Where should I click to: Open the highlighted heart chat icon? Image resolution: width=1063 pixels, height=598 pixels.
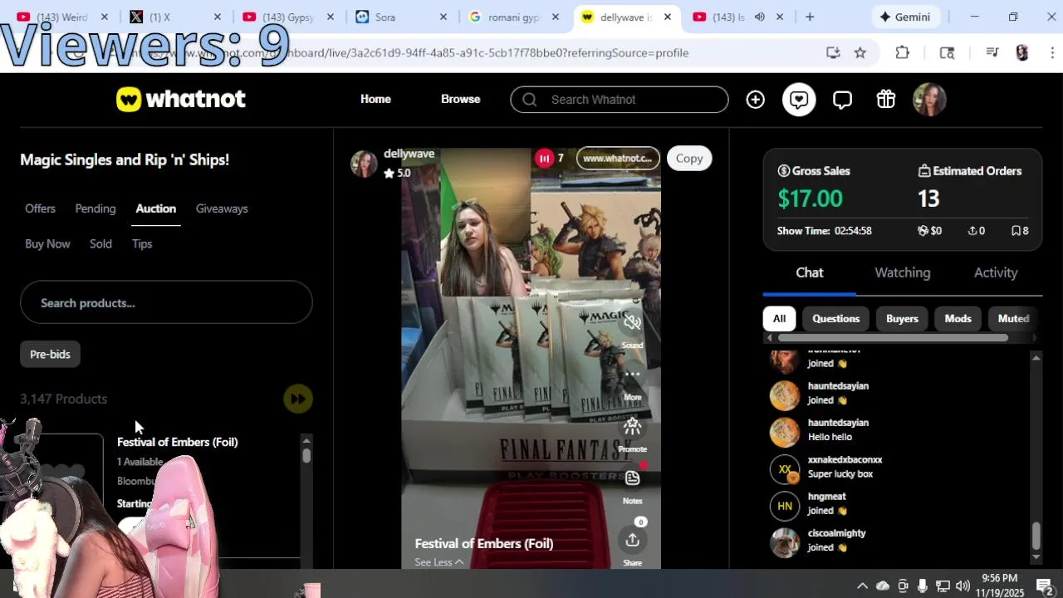click(x=799, y=100)
